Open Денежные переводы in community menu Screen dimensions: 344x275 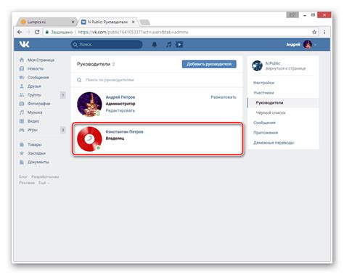(274, 143)
